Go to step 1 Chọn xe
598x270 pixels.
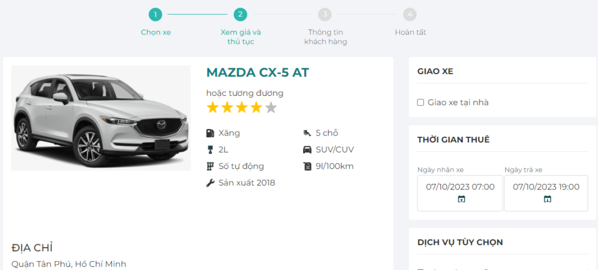coord(155,14)
